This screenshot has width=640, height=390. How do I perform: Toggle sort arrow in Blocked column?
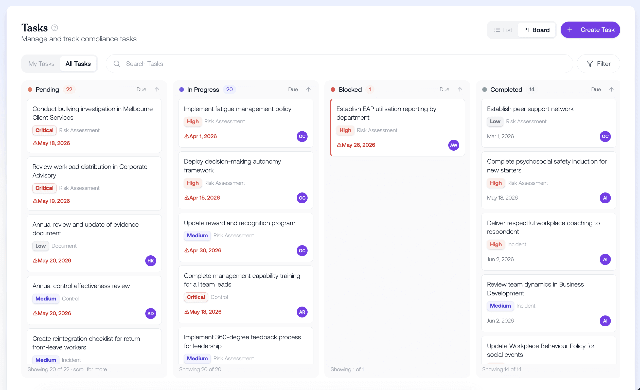(460, 89)
